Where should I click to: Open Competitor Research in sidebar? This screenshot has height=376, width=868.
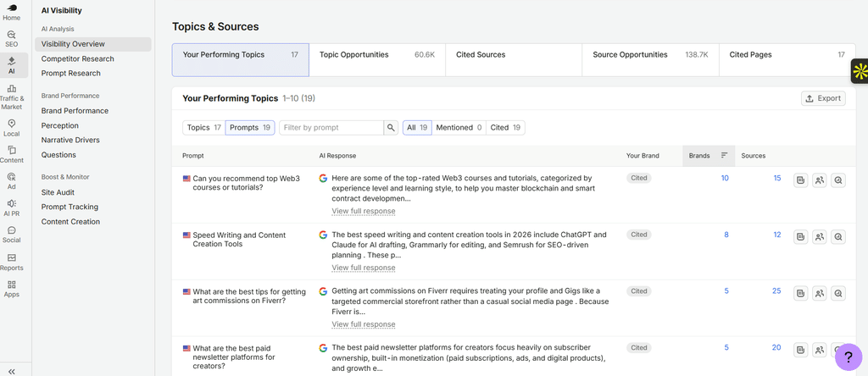click(x=77, y=58)
